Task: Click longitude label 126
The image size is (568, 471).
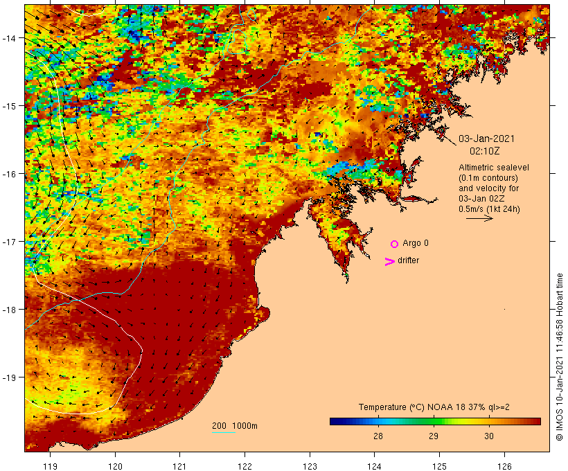Action: [x=504, y=466]
